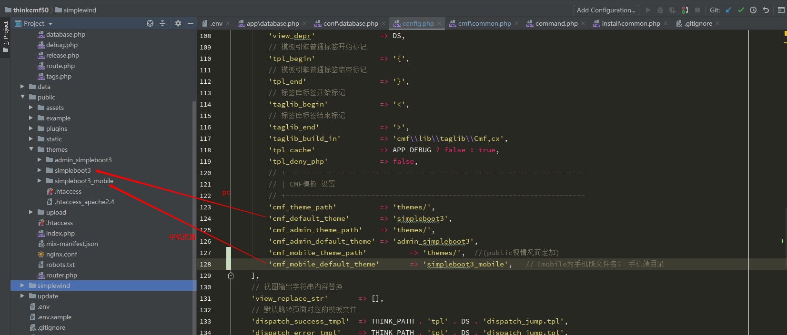The height and width of the screenshot is (335, 787).
Task: Expand the assets folder
Action: 31,108
